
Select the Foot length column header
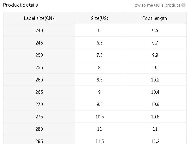[155, 18]
